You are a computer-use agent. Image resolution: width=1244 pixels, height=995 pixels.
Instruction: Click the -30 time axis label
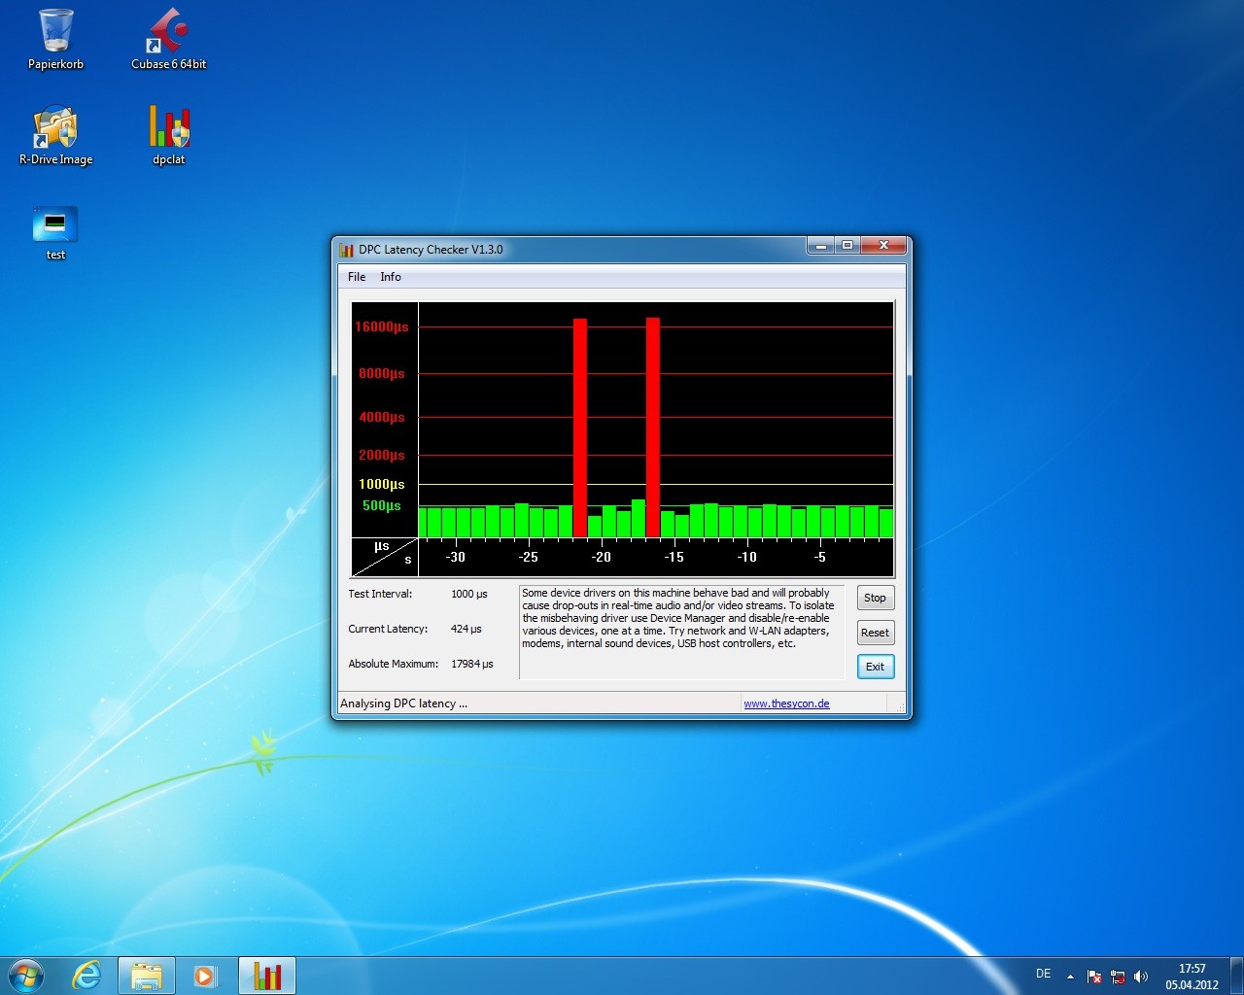455,557
